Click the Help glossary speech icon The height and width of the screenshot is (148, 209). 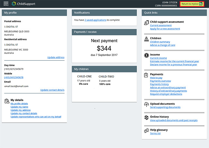(x=146, y=130)
